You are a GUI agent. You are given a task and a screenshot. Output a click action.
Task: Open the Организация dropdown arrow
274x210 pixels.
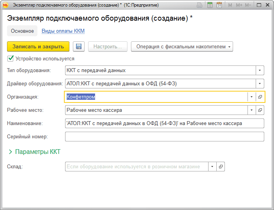[252, 97]
